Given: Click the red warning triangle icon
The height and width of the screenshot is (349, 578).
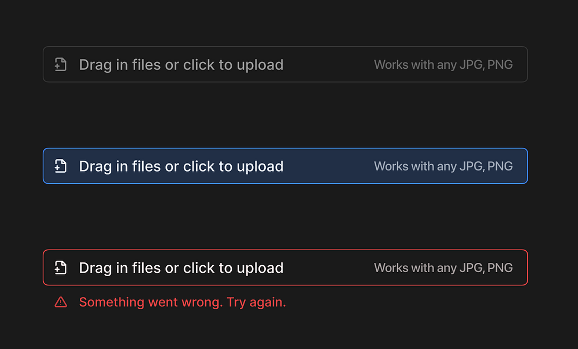Looking at the screenshot, I should click(61, 302).
